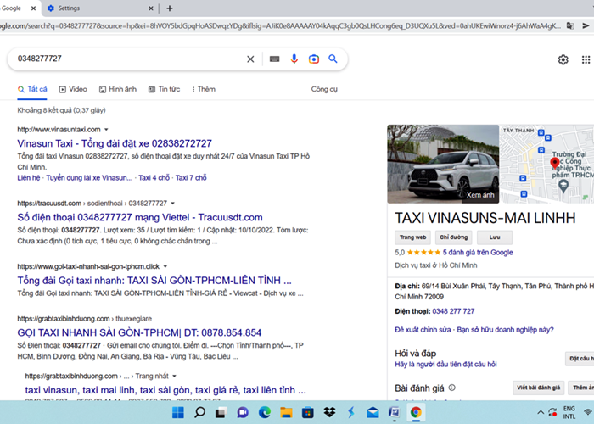The image size is (594, 424).
Task: Open File Explorer from taskbar
Action: click(x=286, y=412)
